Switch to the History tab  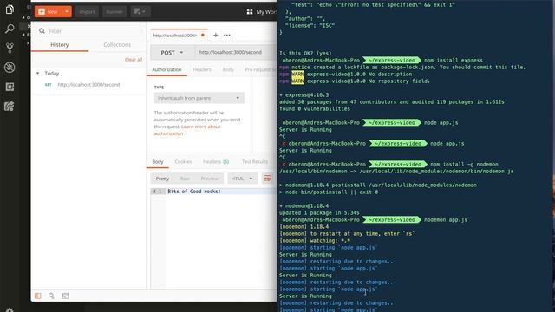pyautogui.click(x=60, y=44)
